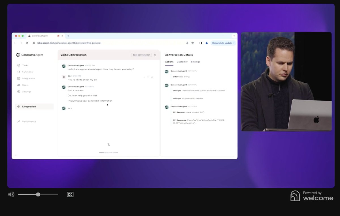Expand the browser tab search chevron

click(234, 36)
